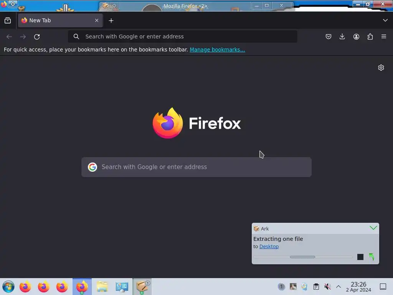This screenshot has height=295, width=393.
Task: Open notifications badge in system tray
Action: [281, 287]
